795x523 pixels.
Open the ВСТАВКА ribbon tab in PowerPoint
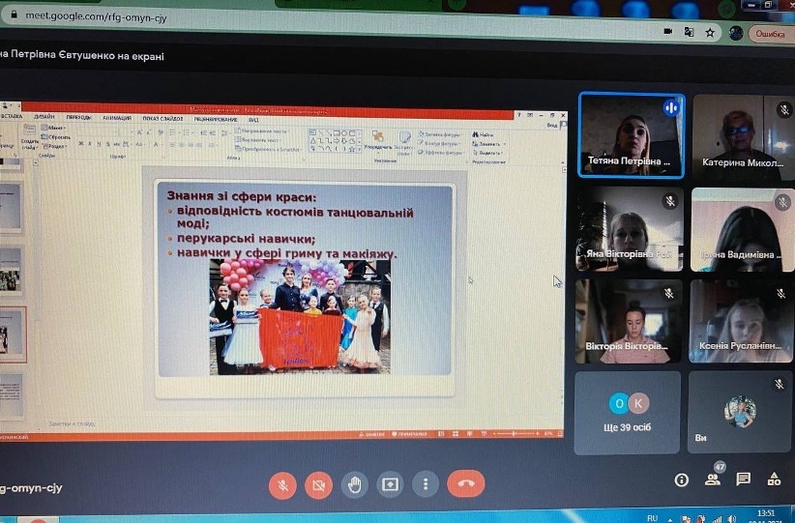(x=12, y=116)
